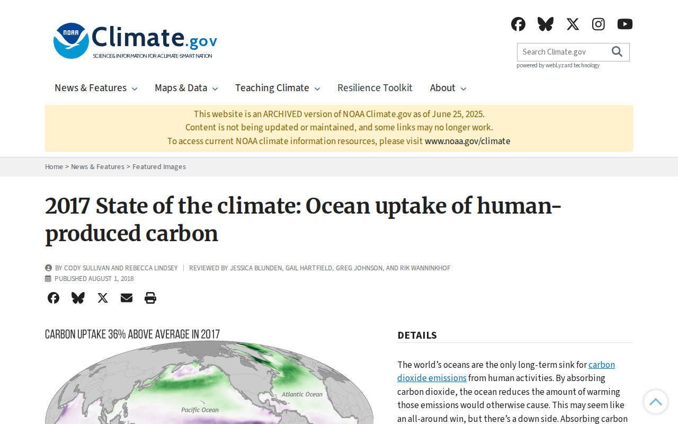Print the article using printer icon
The image size is (678, 424).
(x=150, y=298)
